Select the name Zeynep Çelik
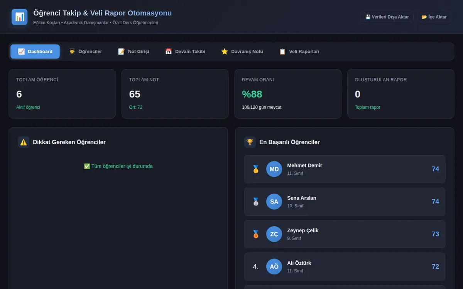Screen dimensions: 463x289 (x=302, y=230)
